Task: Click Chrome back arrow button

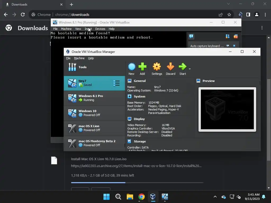Action: (6, 15)
